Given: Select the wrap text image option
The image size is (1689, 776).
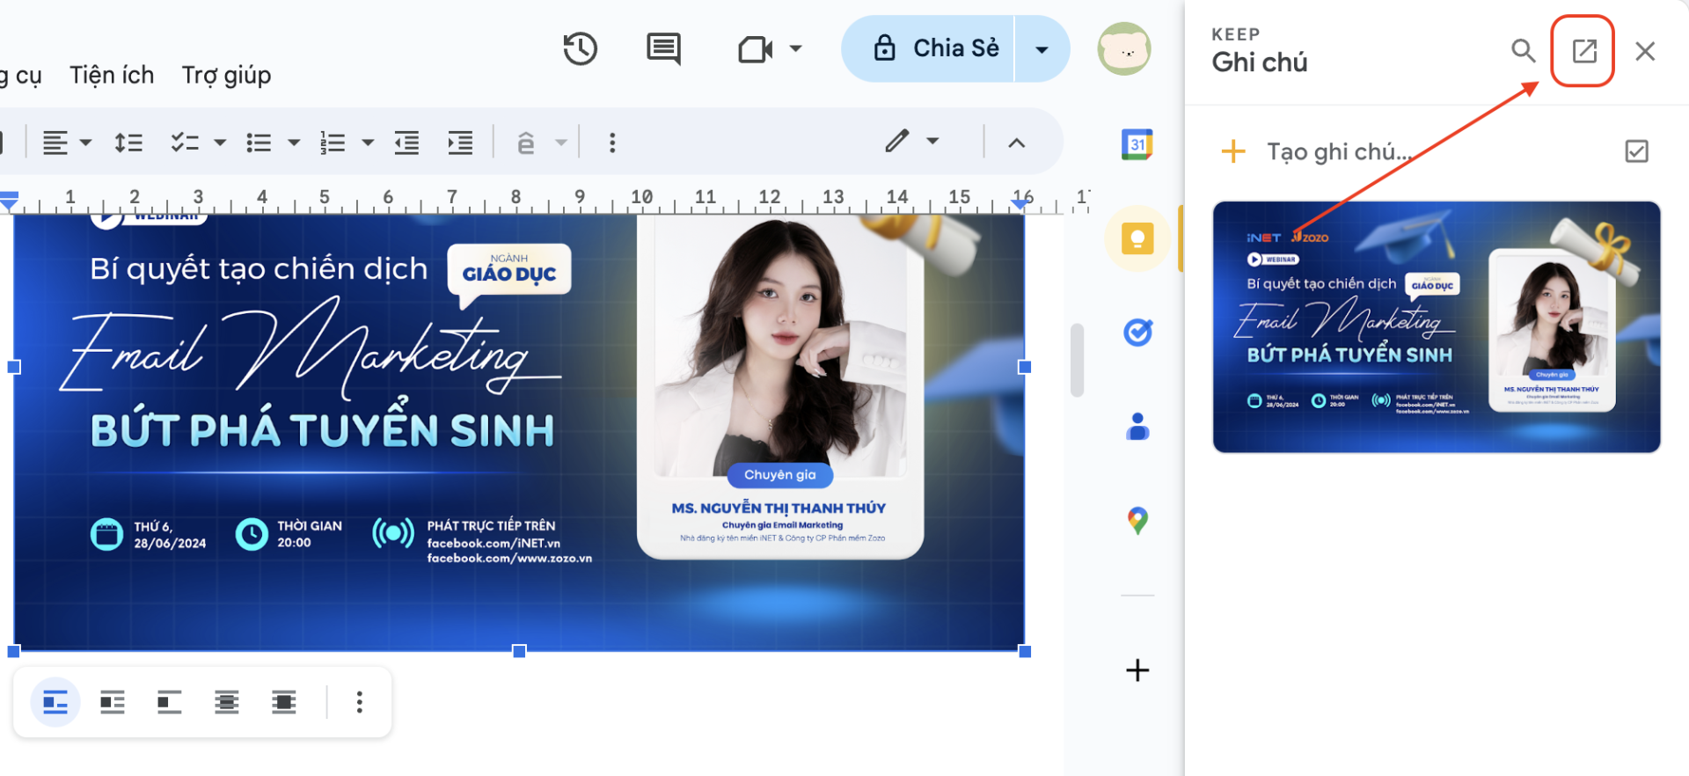Looking at the screenshot, I should [x=113, y=702].
